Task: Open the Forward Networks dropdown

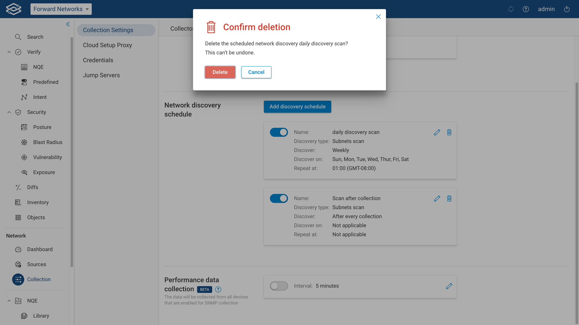Action: (x=61, y=9)
